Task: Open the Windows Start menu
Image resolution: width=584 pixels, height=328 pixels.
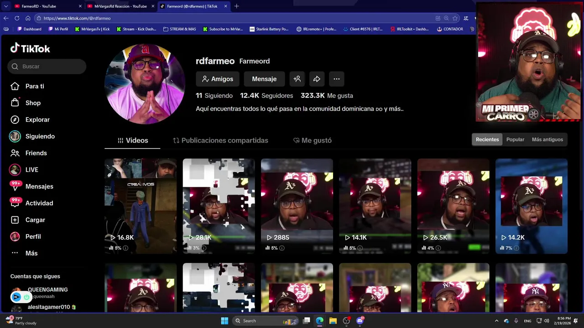Action: (x=224, y=321)
